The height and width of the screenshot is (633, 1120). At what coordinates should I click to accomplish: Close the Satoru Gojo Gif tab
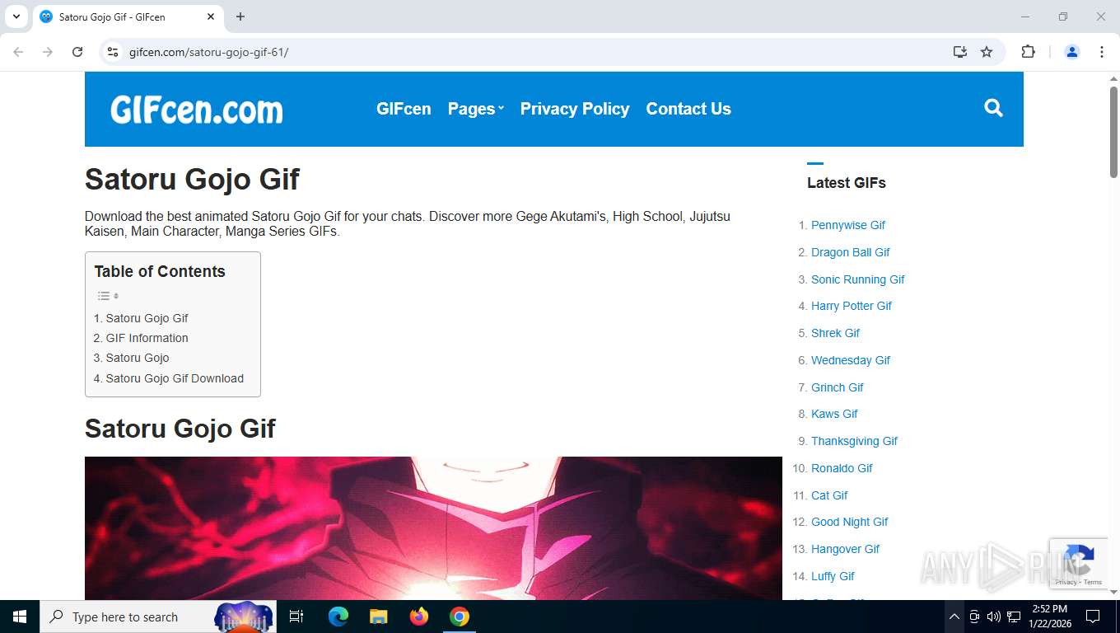[x=211, y=16]
